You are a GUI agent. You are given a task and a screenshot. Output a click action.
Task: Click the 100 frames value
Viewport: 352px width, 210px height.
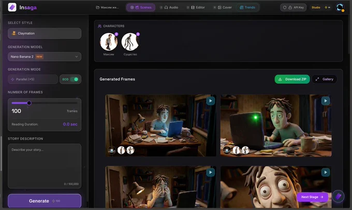point(17,111)
